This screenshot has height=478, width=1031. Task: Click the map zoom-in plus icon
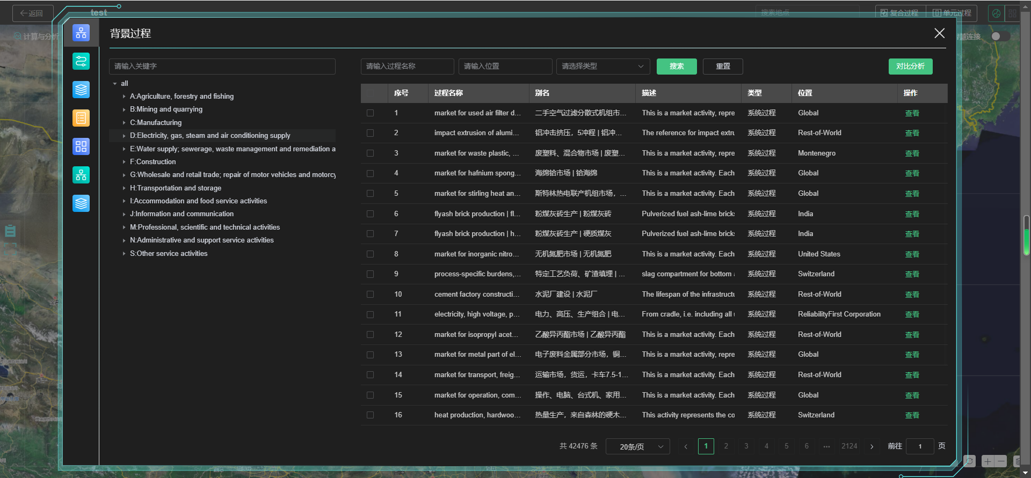[x=988, y=461]
